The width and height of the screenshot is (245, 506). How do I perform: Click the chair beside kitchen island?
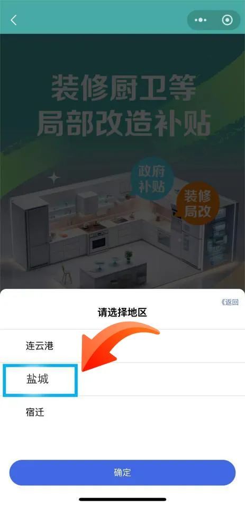[x=66, y=275]
